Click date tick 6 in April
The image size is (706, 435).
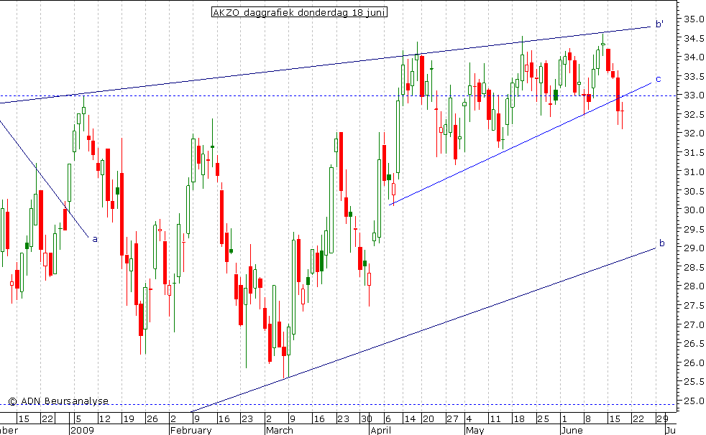(388, 418)
